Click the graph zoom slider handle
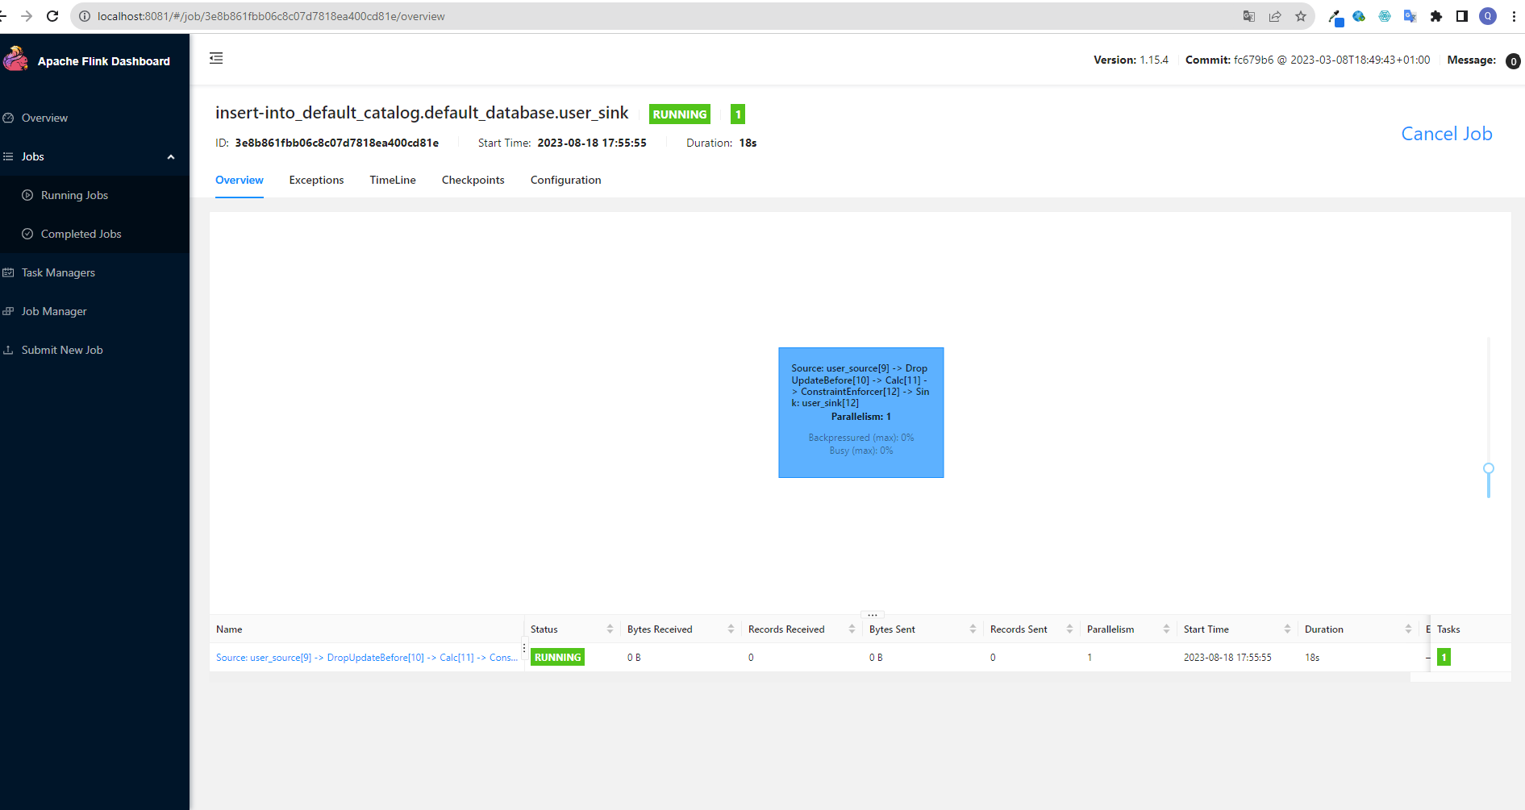Screen dimensions: 1525x810 1489,468
